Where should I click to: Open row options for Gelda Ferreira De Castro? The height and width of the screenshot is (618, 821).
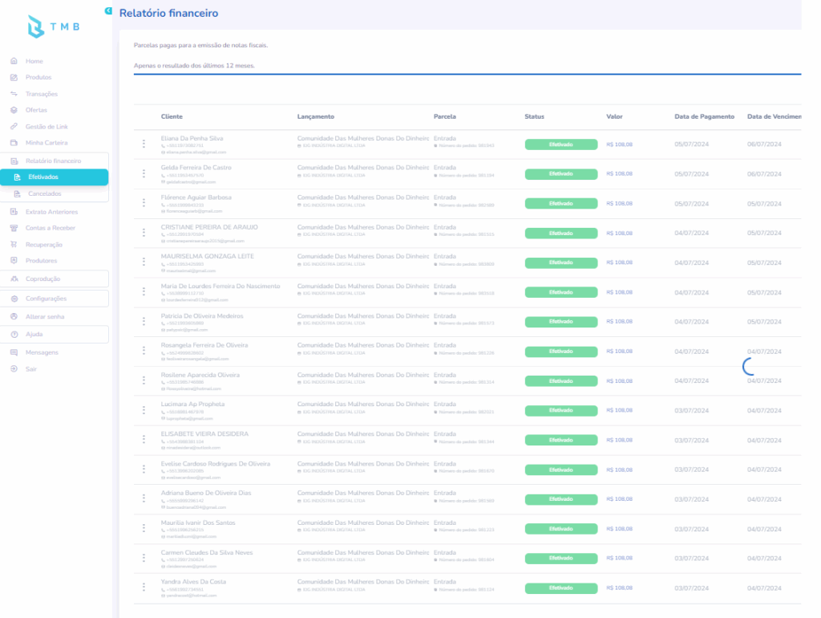point(144,173)
